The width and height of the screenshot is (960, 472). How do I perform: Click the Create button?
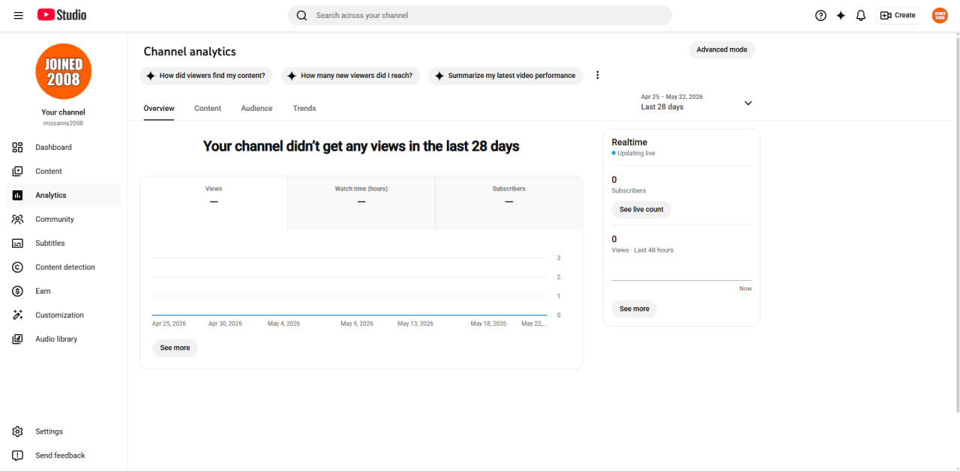pos(898,15)
